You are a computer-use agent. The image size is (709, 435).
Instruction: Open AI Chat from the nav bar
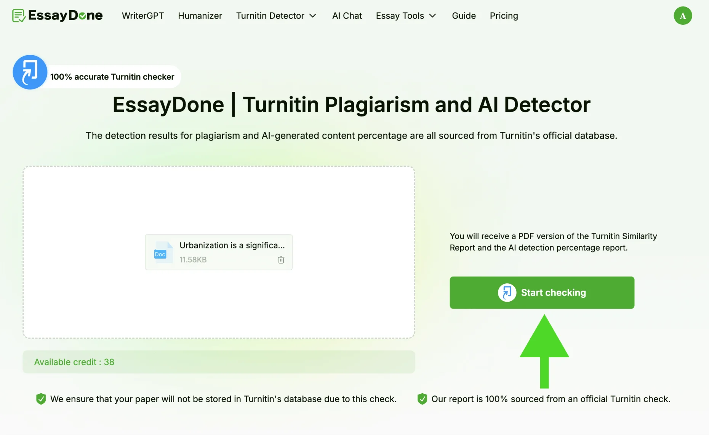347,16
